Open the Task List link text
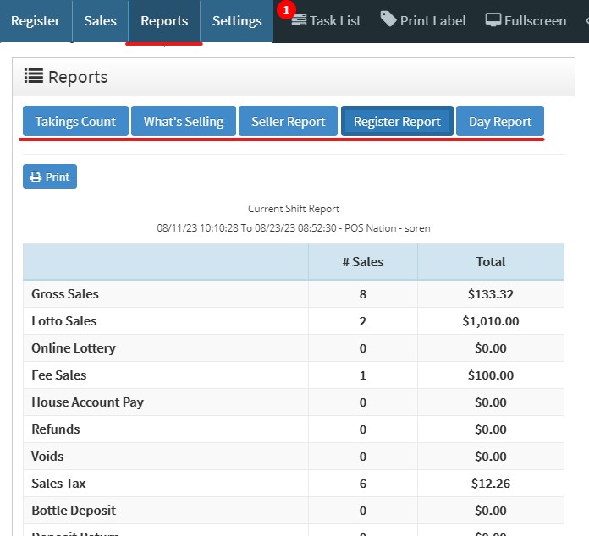 pyautogui.click(x=335, y=20)
